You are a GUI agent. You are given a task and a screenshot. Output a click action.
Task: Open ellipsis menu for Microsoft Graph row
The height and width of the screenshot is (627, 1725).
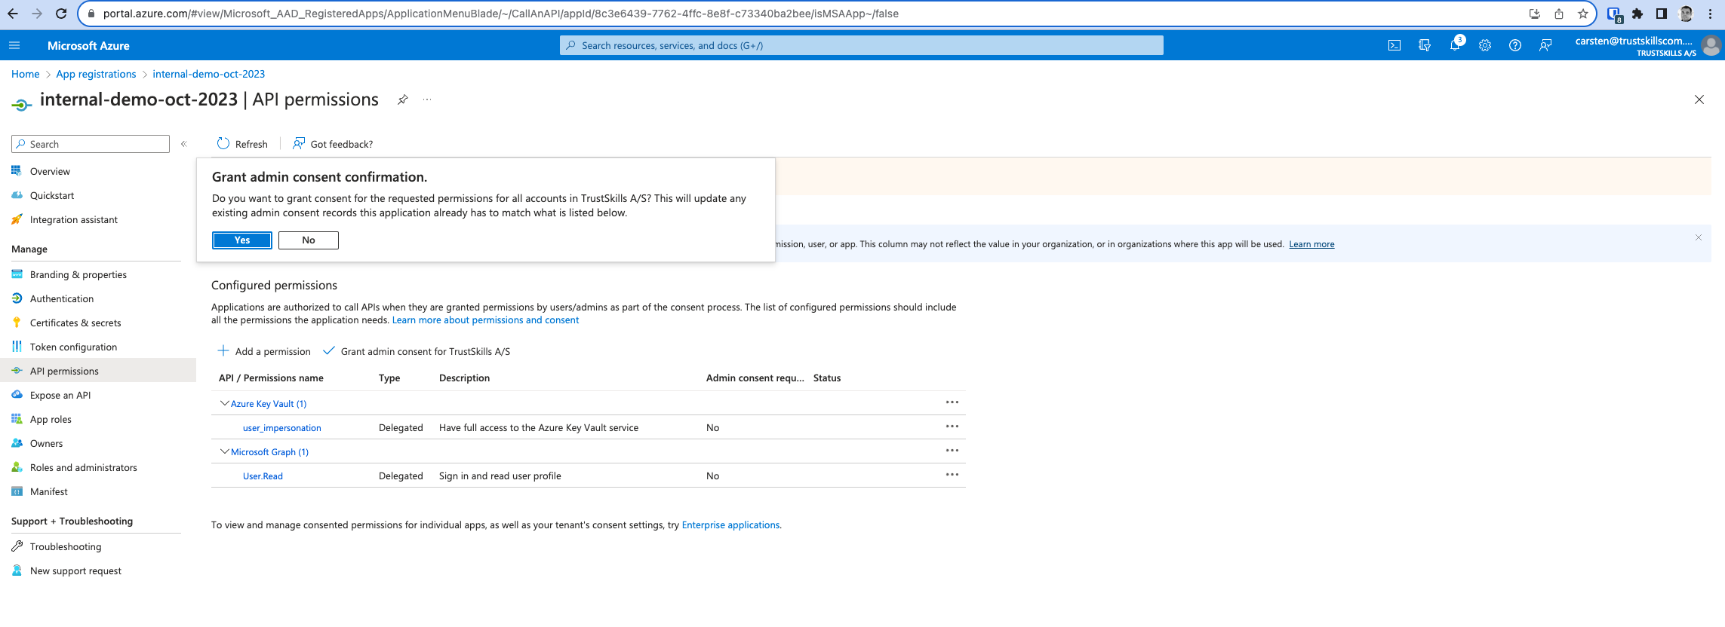pyautogui.click(x=952, y=451)
